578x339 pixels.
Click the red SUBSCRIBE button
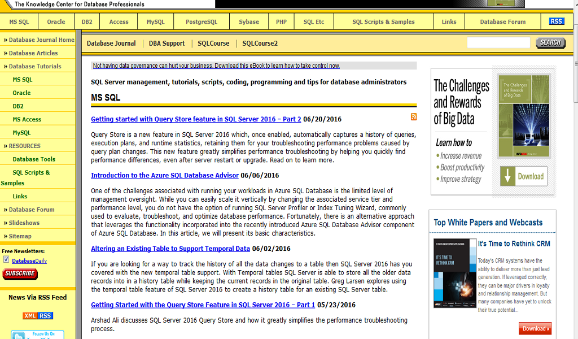[x=20, y=273]
